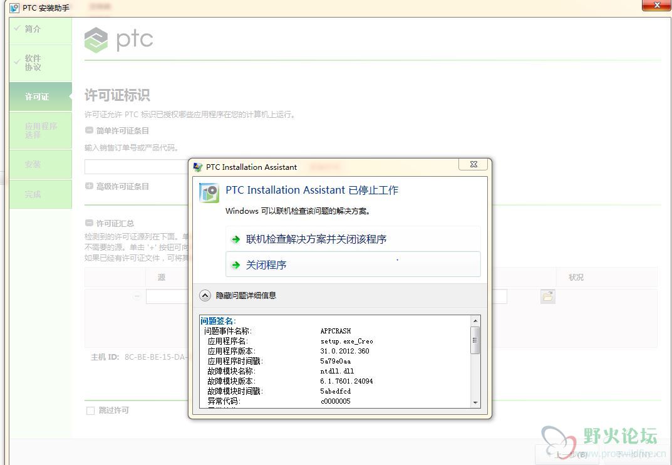
Task: Click application version 31.0.2012.360 value
Action: [344, 352]
